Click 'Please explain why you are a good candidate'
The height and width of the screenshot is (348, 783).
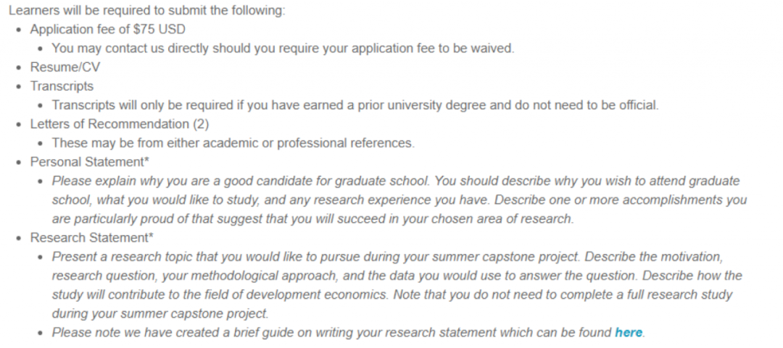point(395,181)
